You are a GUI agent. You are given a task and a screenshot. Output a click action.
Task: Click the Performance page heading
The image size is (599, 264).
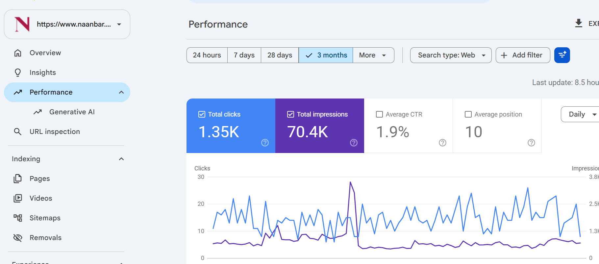tap(218, 24)
